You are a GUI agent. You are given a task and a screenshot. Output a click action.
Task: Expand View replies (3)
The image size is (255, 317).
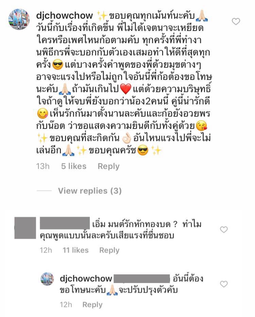pos(90,191)
